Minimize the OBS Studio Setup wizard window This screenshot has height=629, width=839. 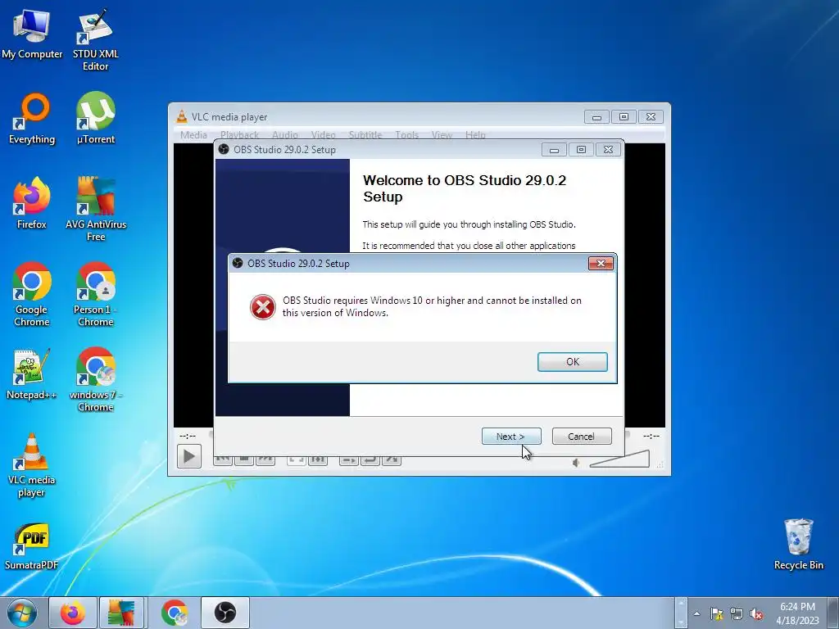[554, 150]
